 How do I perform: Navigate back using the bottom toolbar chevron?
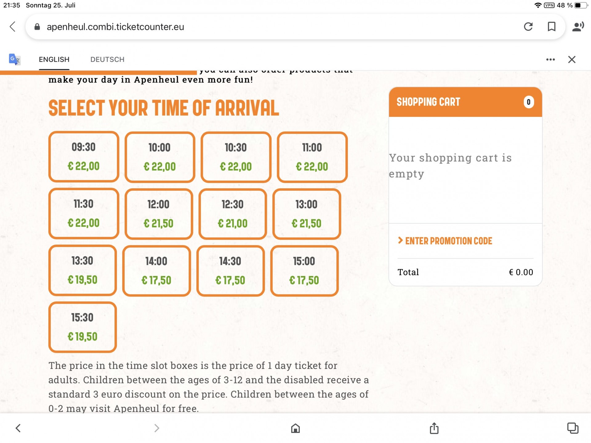click(x=18, y=428)
